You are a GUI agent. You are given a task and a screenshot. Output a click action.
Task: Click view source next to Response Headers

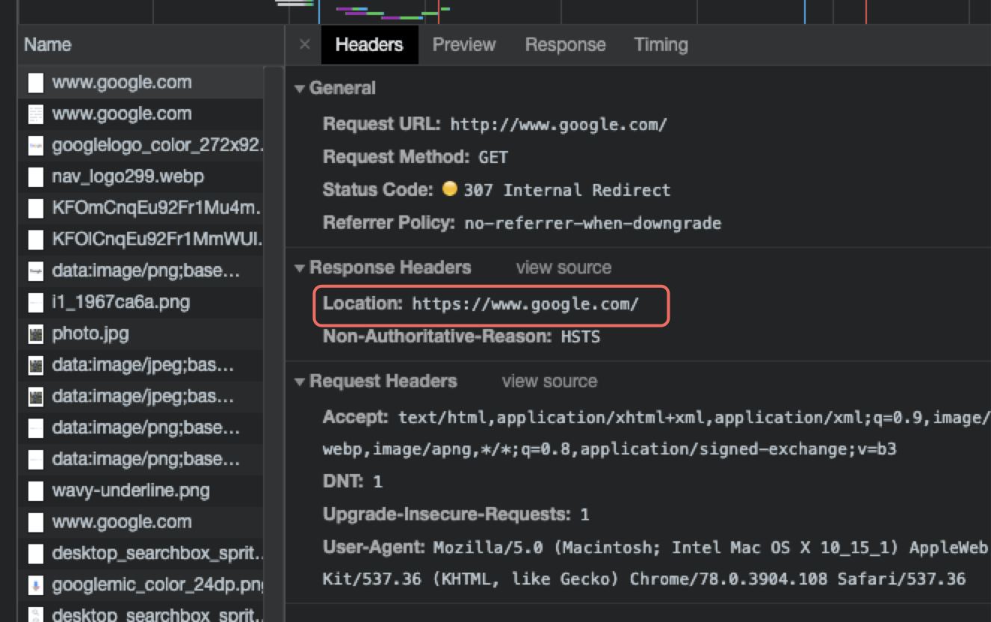(563, 267)
